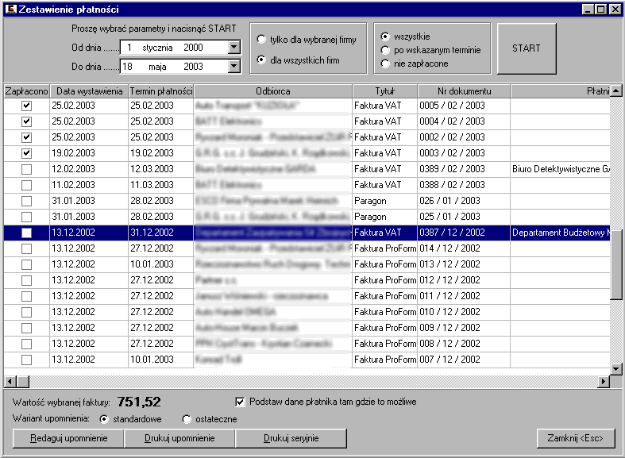Click the scroll-down arrow of the vertical scrollbar
Viewport: 625px width, 458px height.
pos(615,369)
